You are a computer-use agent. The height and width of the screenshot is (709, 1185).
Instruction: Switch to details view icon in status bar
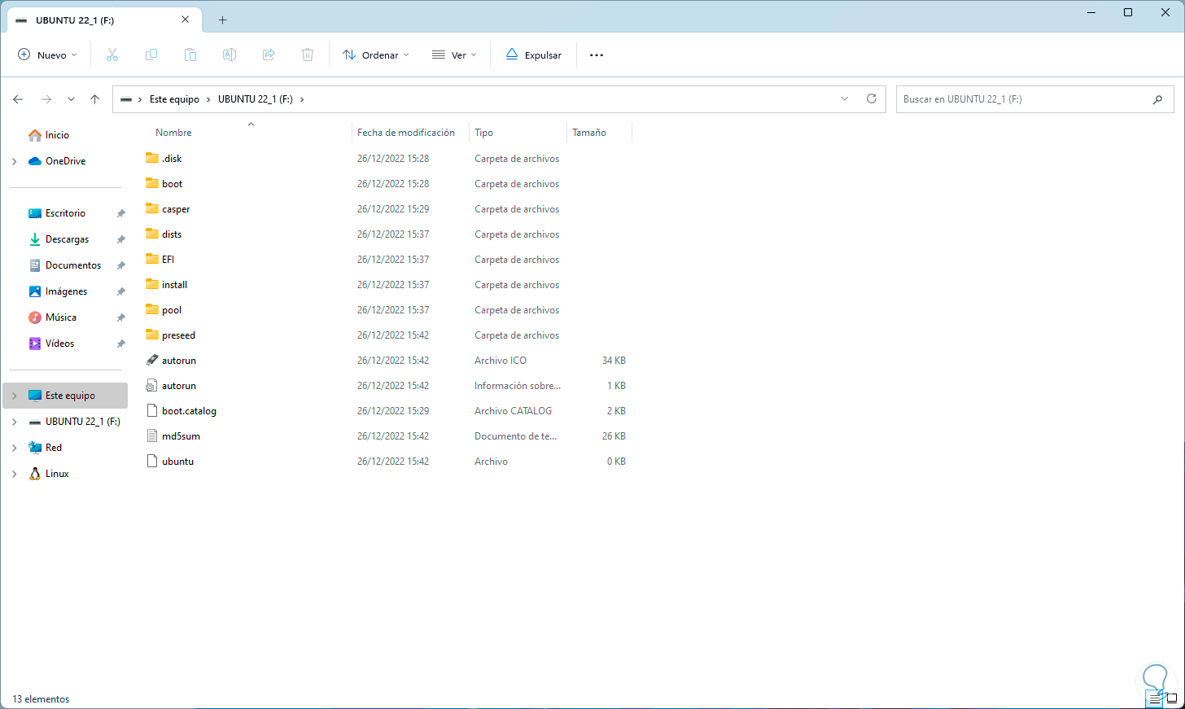pos(1155,699)
